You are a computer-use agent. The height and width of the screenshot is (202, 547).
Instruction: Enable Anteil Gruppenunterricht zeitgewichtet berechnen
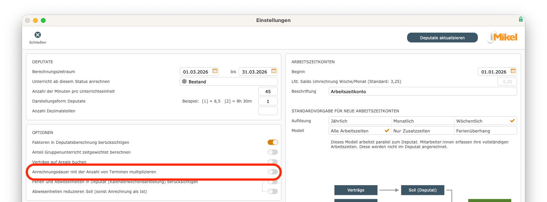pos(273,152)
